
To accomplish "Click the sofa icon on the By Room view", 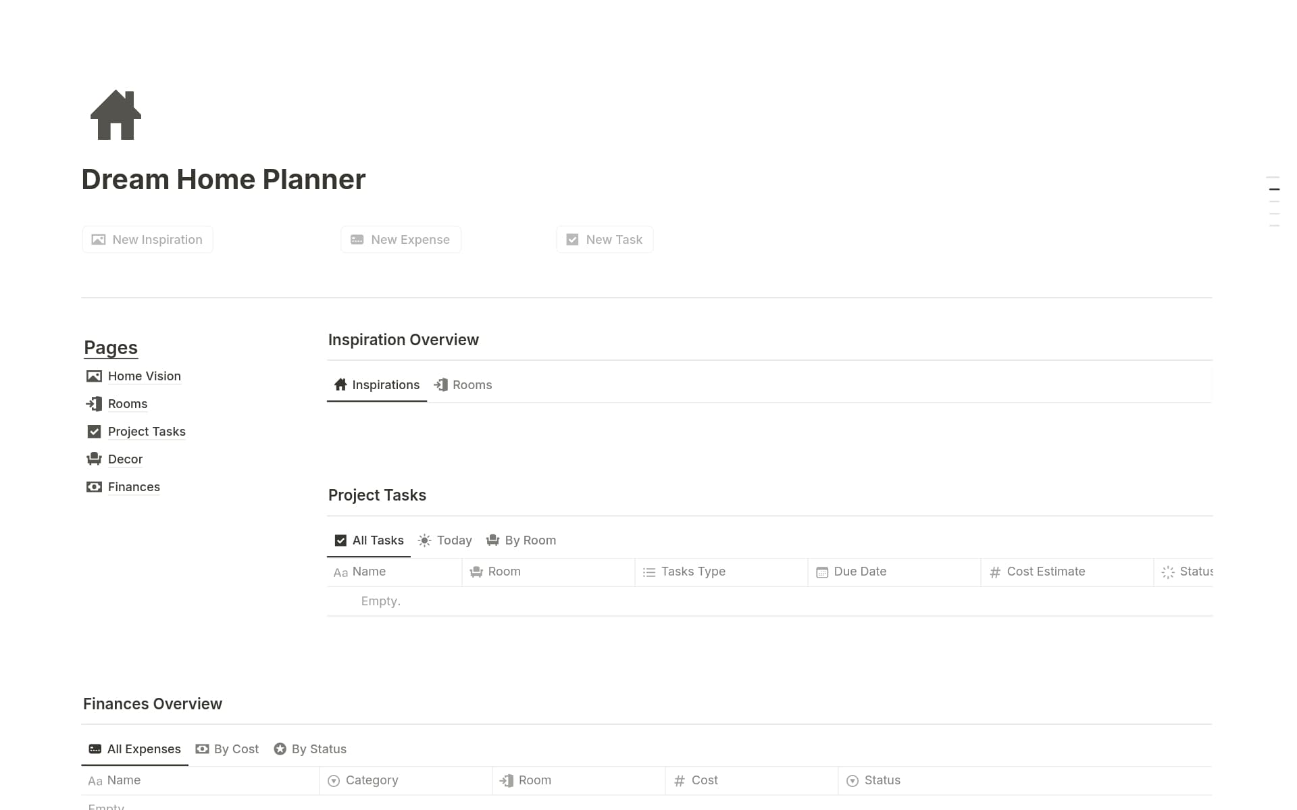I will 493,540.
